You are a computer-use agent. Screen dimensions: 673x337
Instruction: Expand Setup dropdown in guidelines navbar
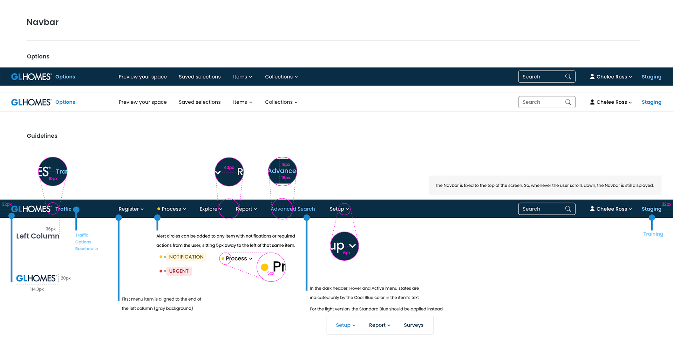pos(339,209)
